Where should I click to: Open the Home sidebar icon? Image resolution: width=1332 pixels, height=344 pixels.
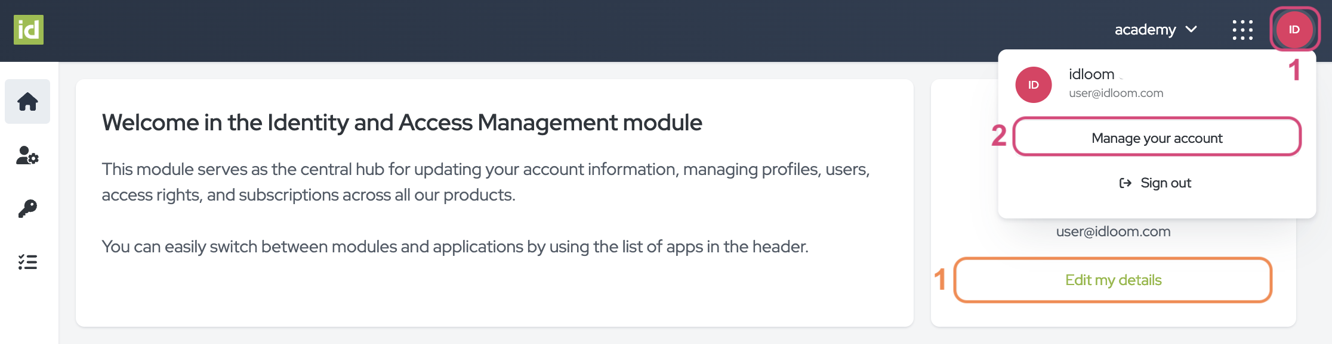(x=27, y=102)
